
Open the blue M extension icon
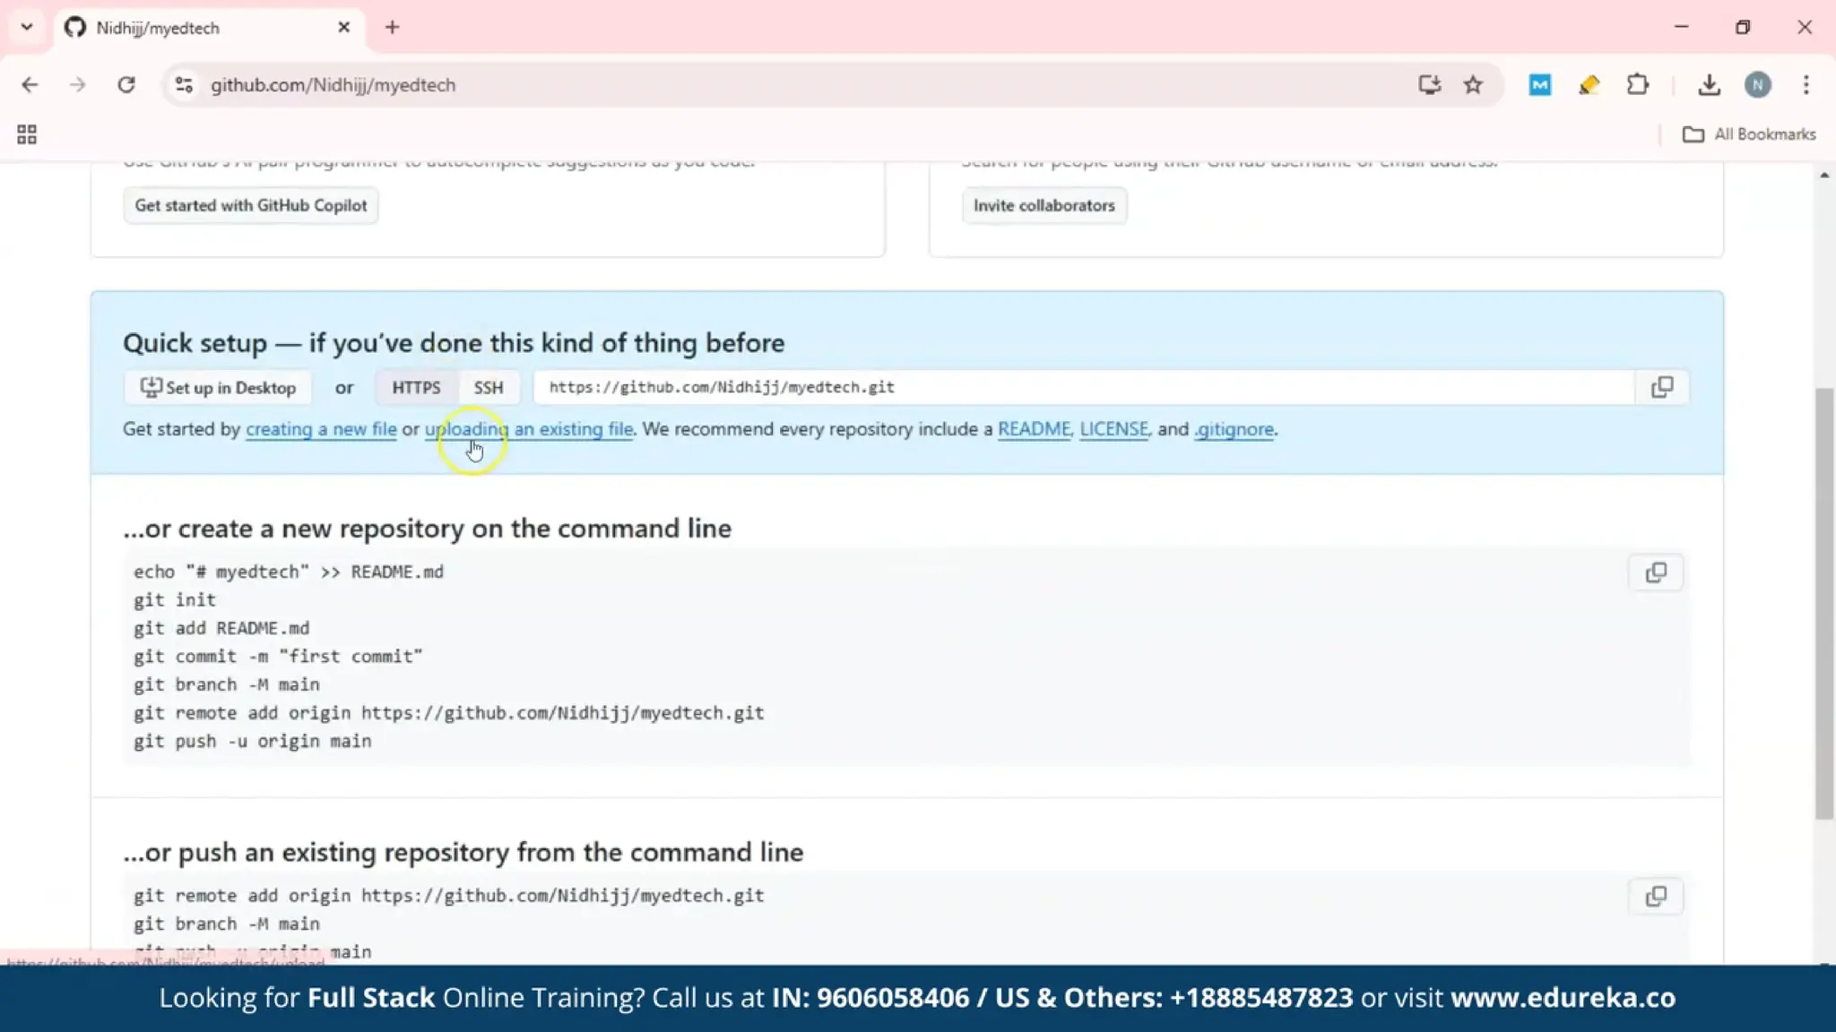click(x=1540, y=85)
